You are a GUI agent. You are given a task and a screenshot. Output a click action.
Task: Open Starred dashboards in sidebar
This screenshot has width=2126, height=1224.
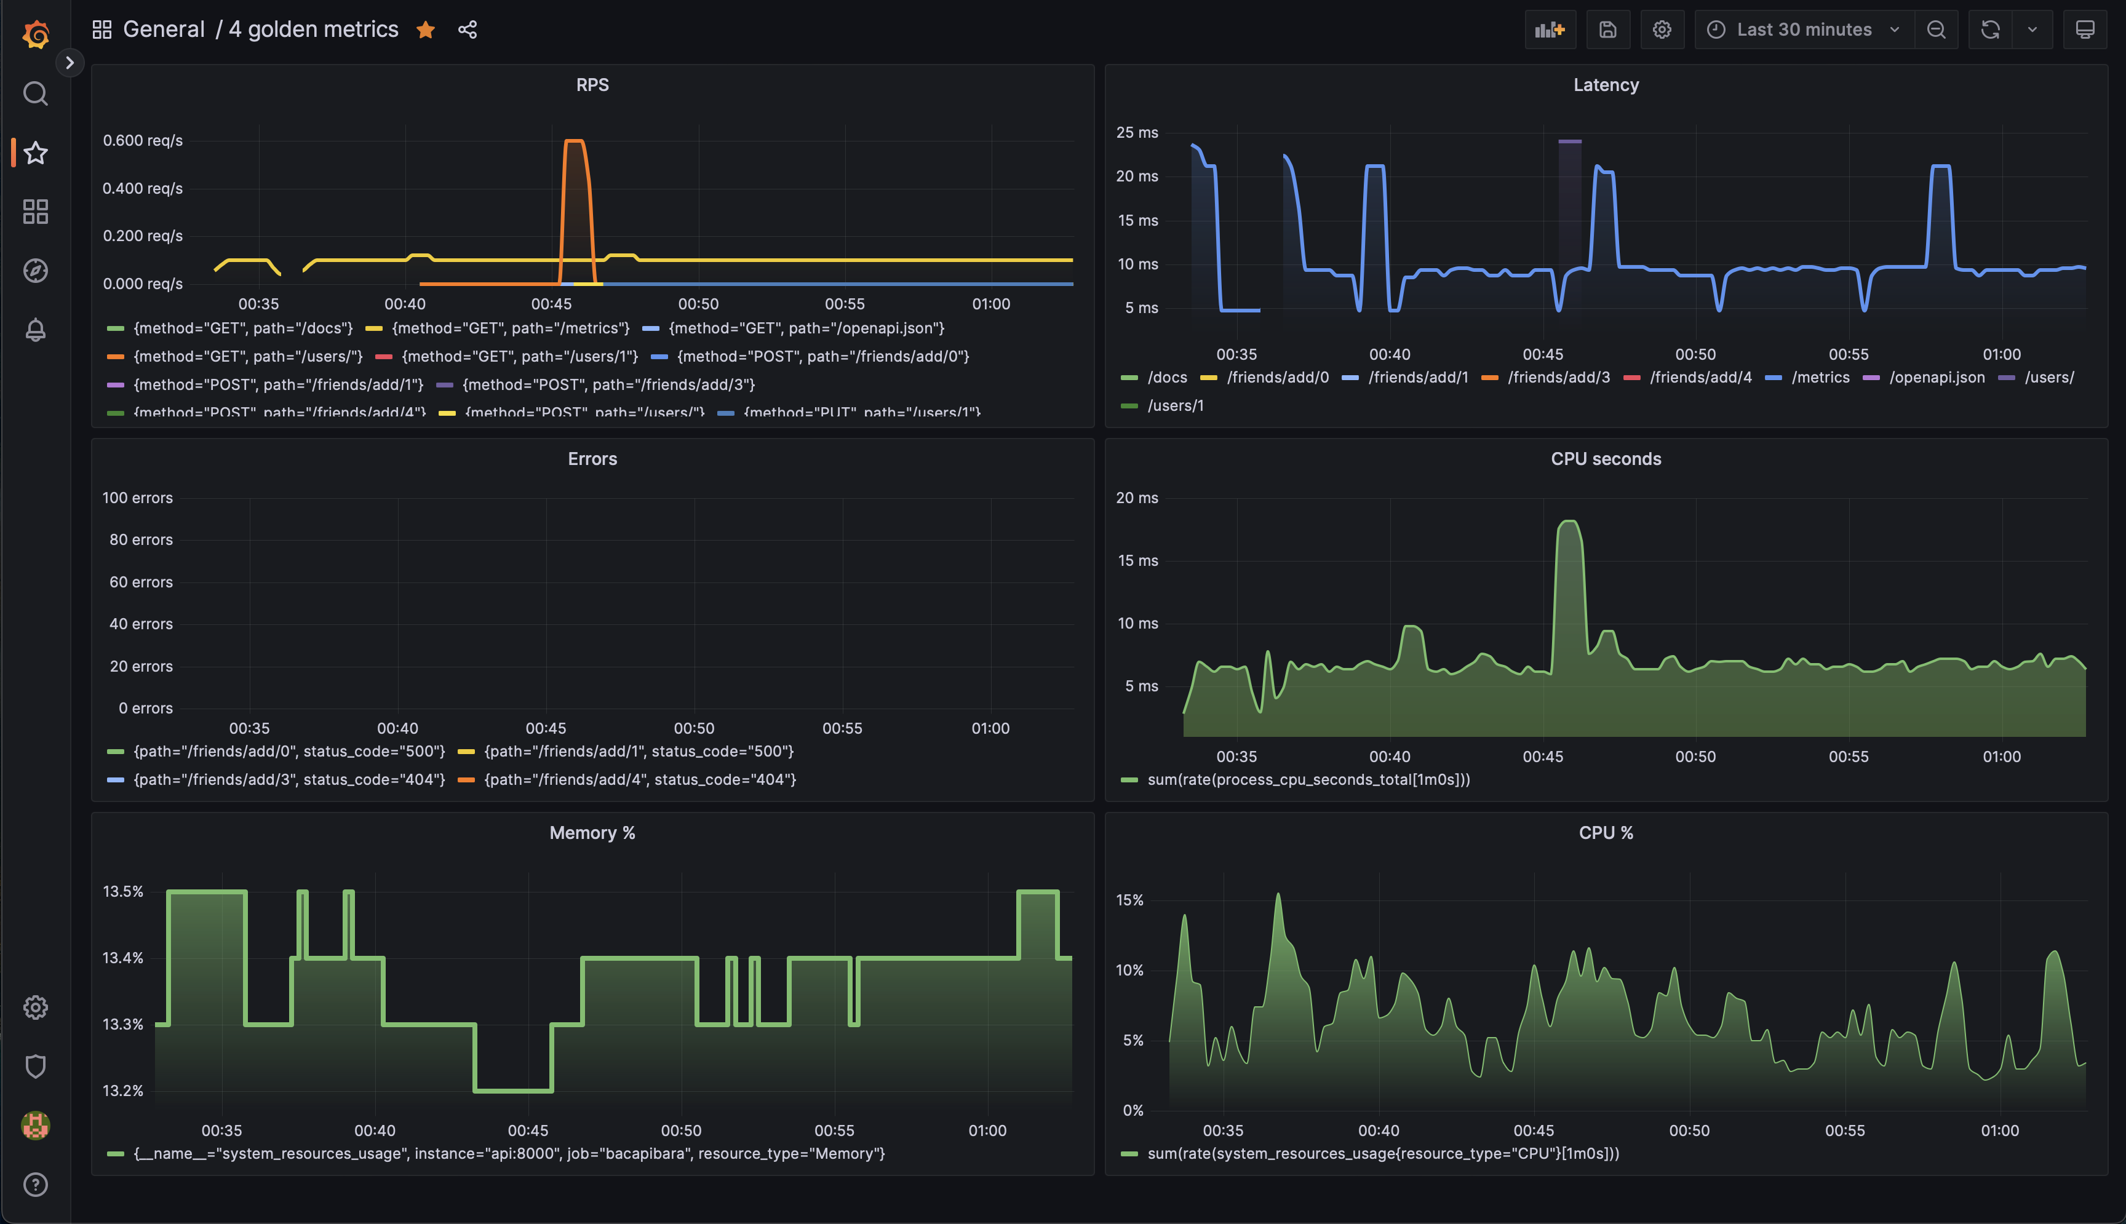35,153
